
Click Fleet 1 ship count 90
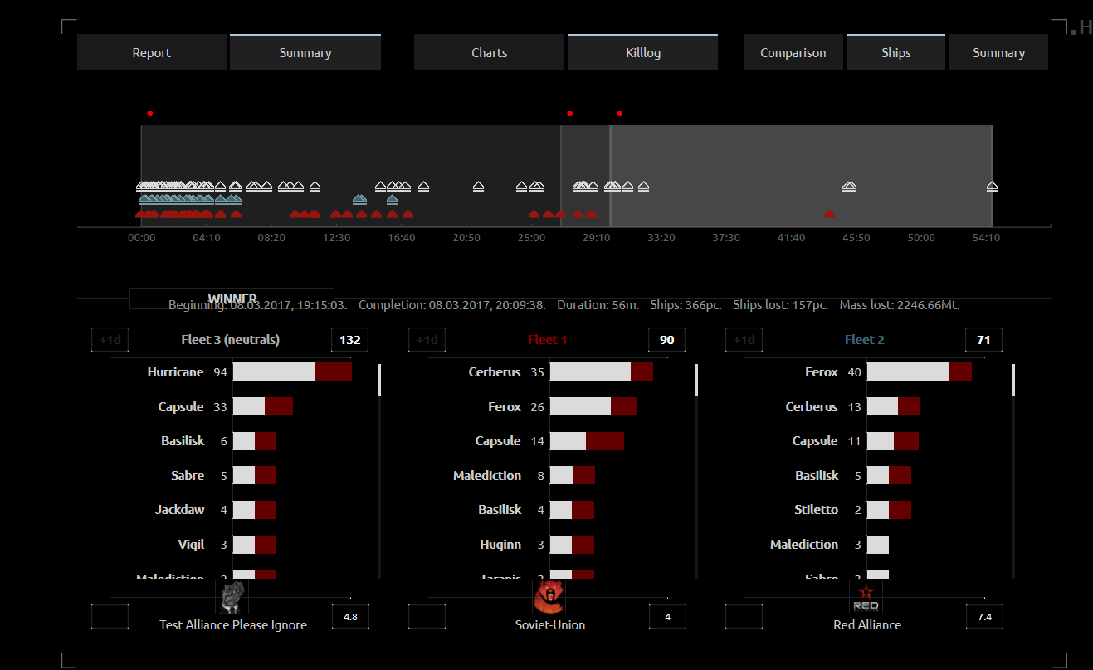[x=667, y=340]
